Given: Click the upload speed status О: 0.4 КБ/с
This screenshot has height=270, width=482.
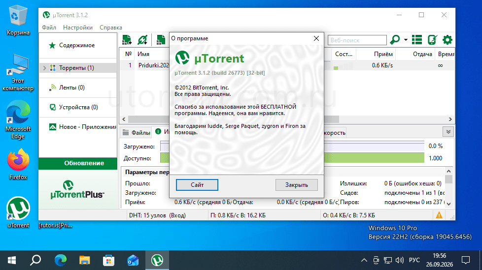Looking at the screenshot, I should tap(348, 215).
